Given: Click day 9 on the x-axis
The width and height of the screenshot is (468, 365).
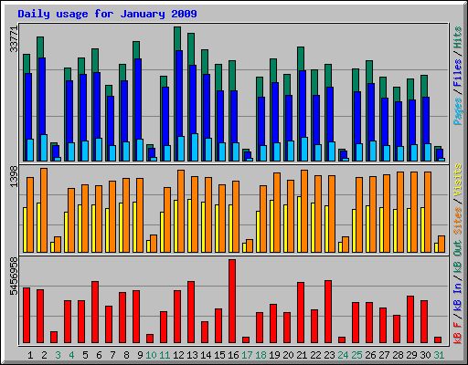Looking at the screenshot, I should coord(140,355).
